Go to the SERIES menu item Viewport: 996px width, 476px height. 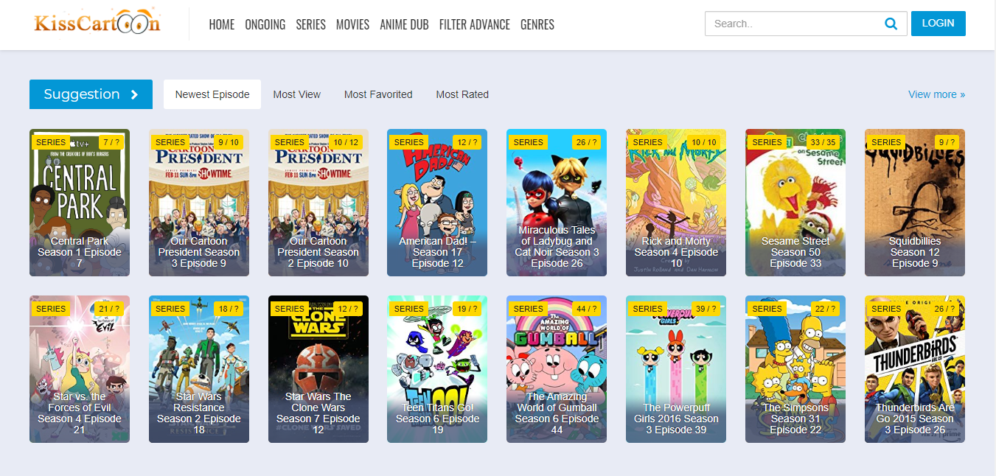tap(311, 24)
